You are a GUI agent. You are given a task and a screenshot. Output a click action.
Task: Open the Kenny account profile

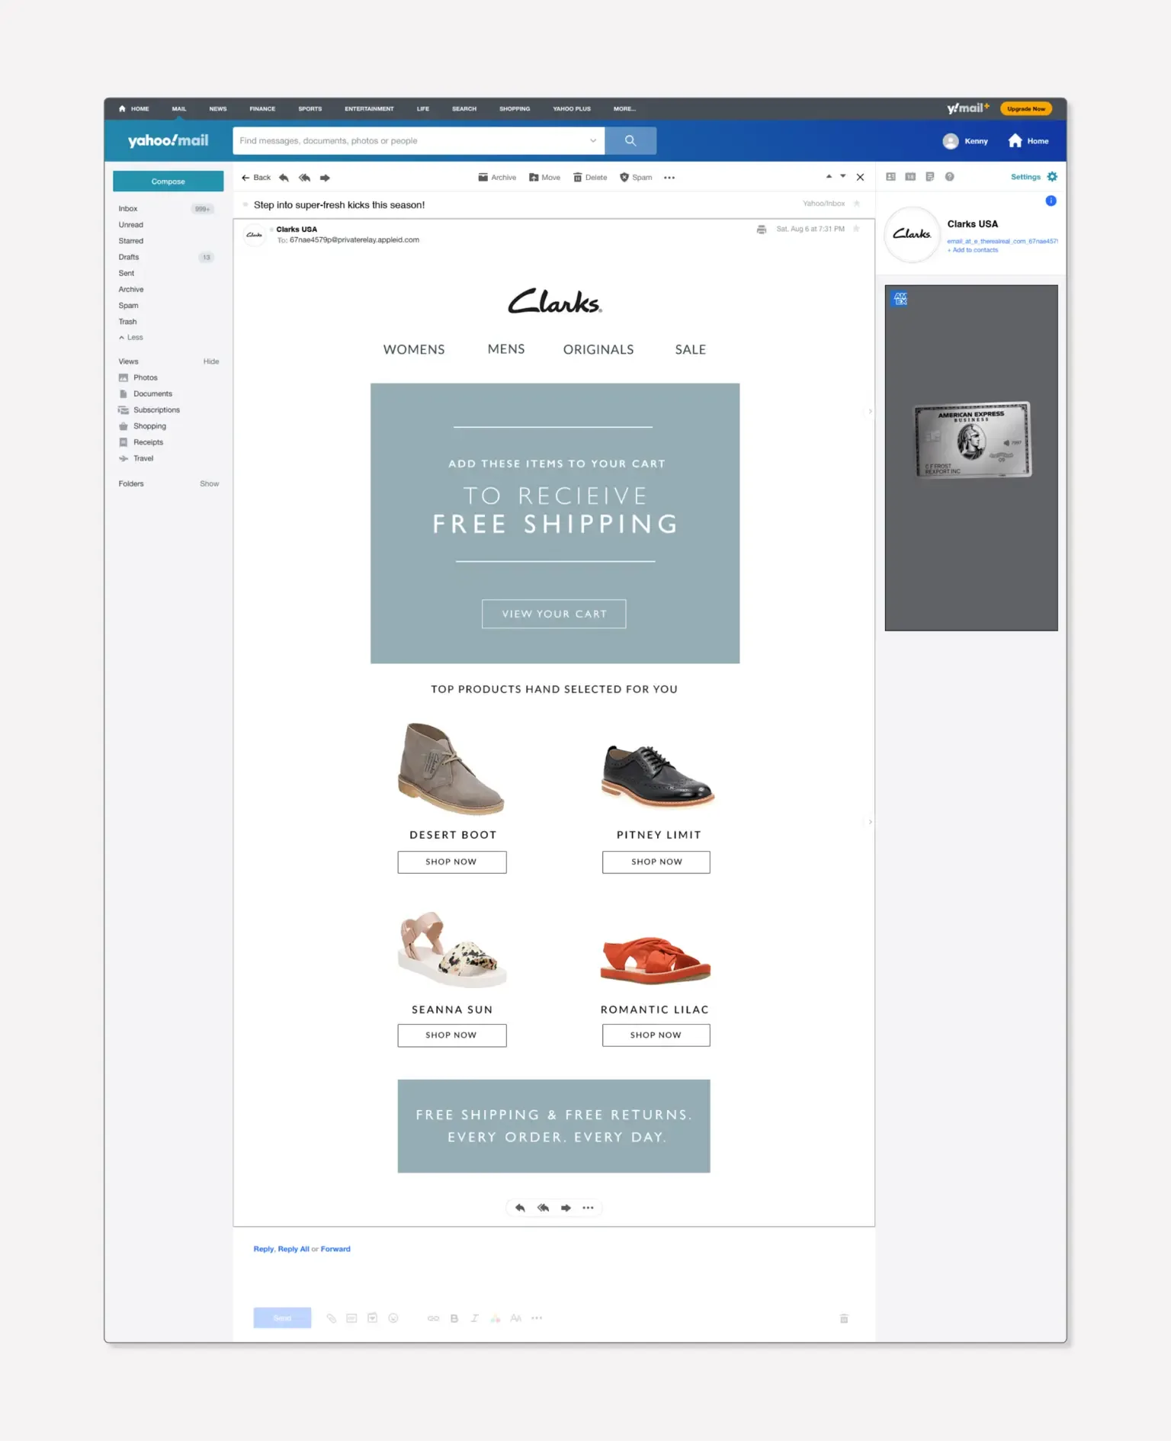click(965, 141)
